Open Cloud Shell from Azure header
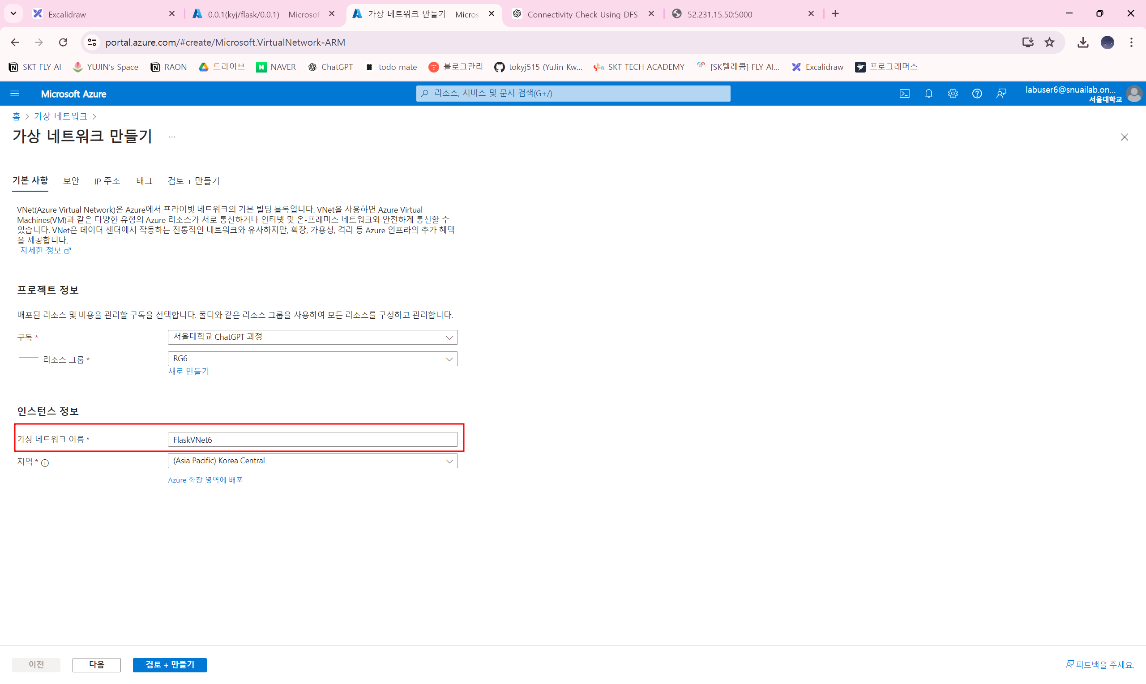Viewport: 1146px width, 684px height. [904, 94]
